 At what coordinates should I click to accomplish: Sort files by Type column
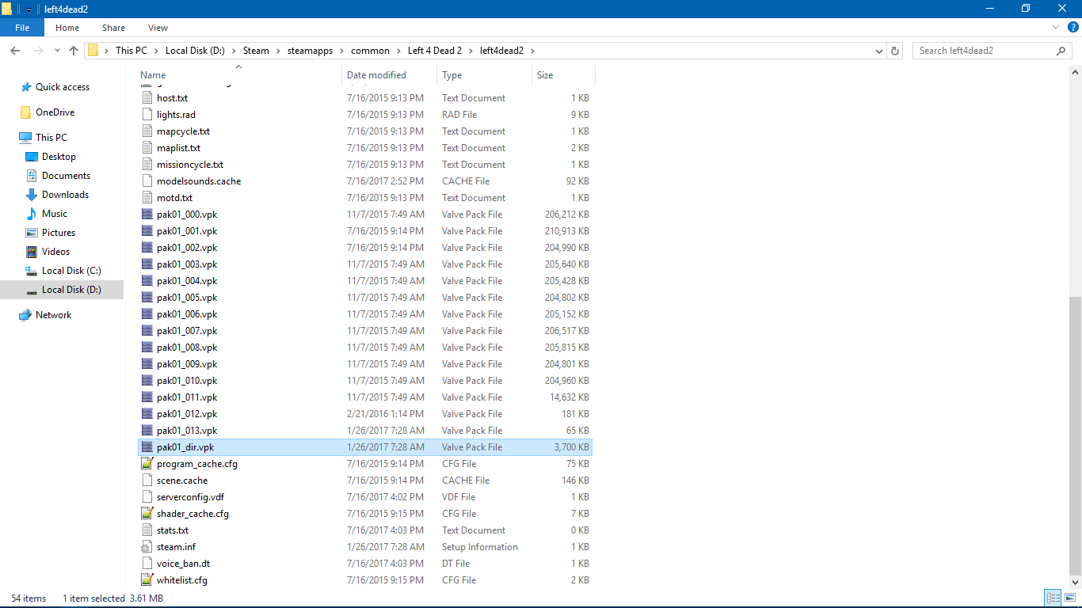point(484,75)
